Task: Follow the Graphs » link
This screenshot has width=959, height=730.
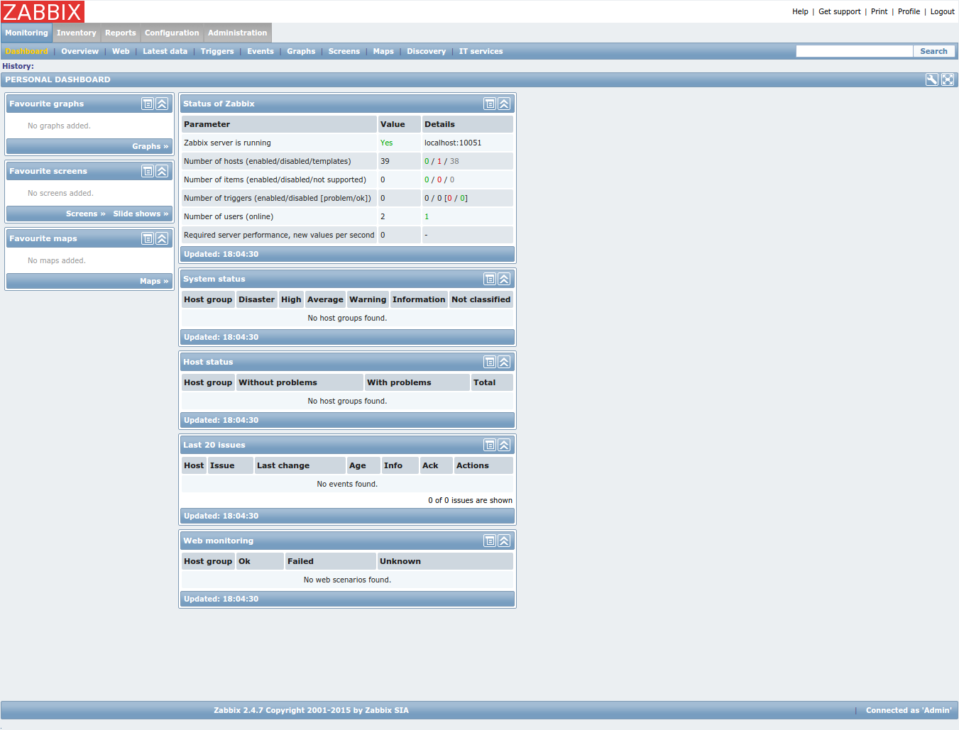Action: click(x=150, y=146)
